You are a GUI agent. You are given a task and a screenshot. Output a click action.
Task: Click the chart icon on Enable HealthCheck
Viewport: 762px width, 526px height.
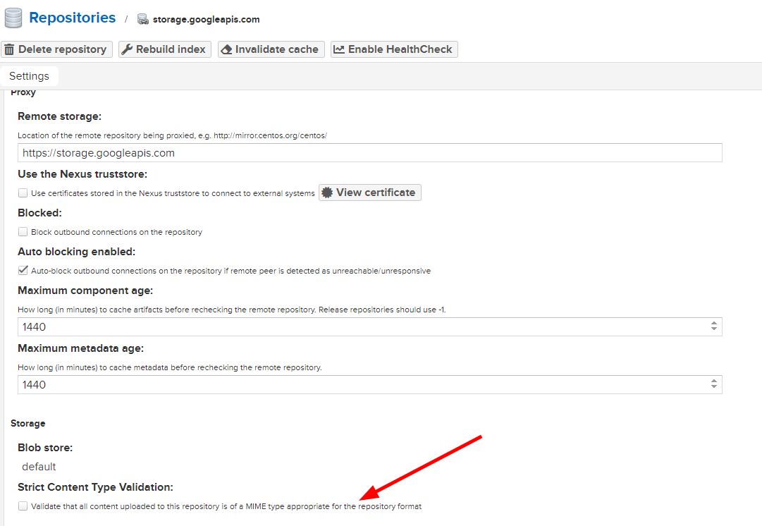339,49
